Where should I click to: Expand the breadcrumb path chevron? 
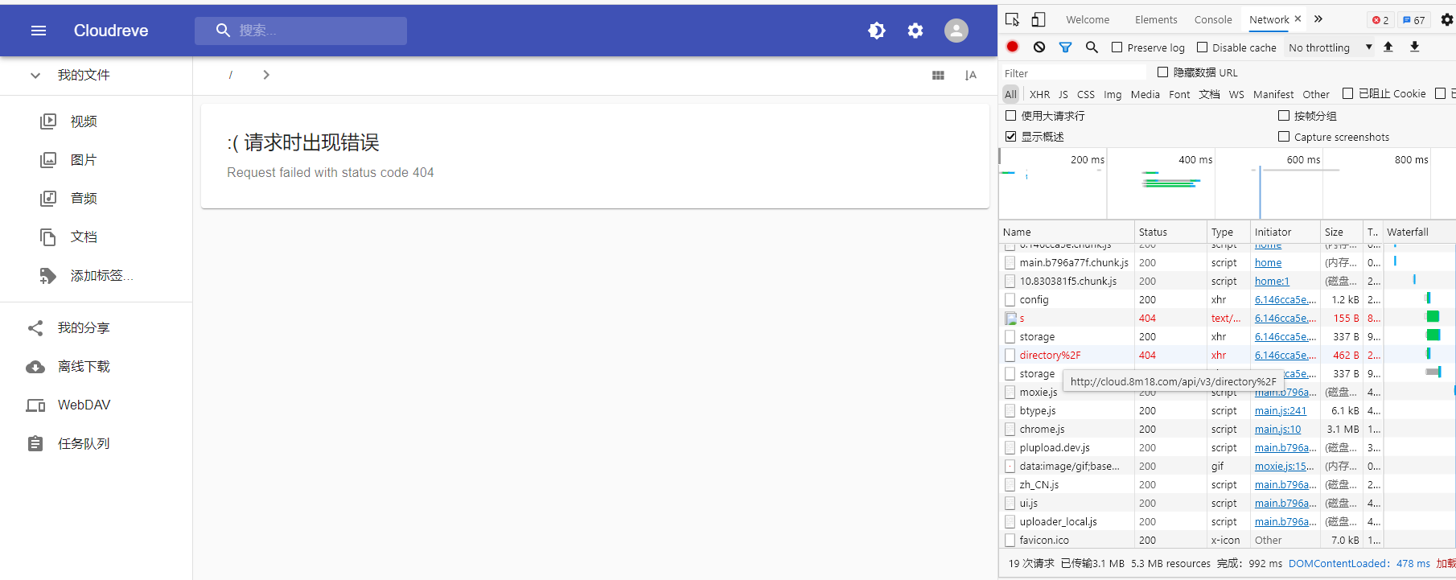pos(266,75)
